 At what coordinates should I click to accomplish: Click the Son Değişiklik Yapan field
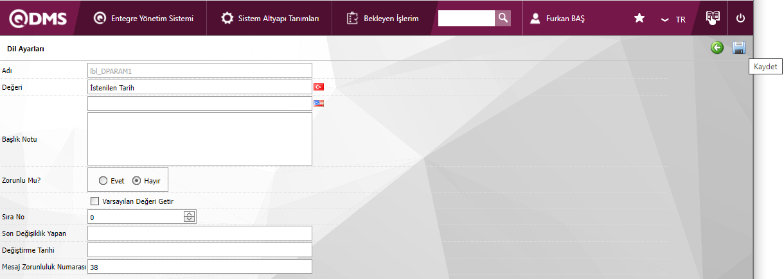[200, 233]
